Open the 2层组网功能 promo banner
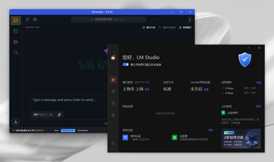The width and height of the screenshot is (274, 162). click(241, 139)
